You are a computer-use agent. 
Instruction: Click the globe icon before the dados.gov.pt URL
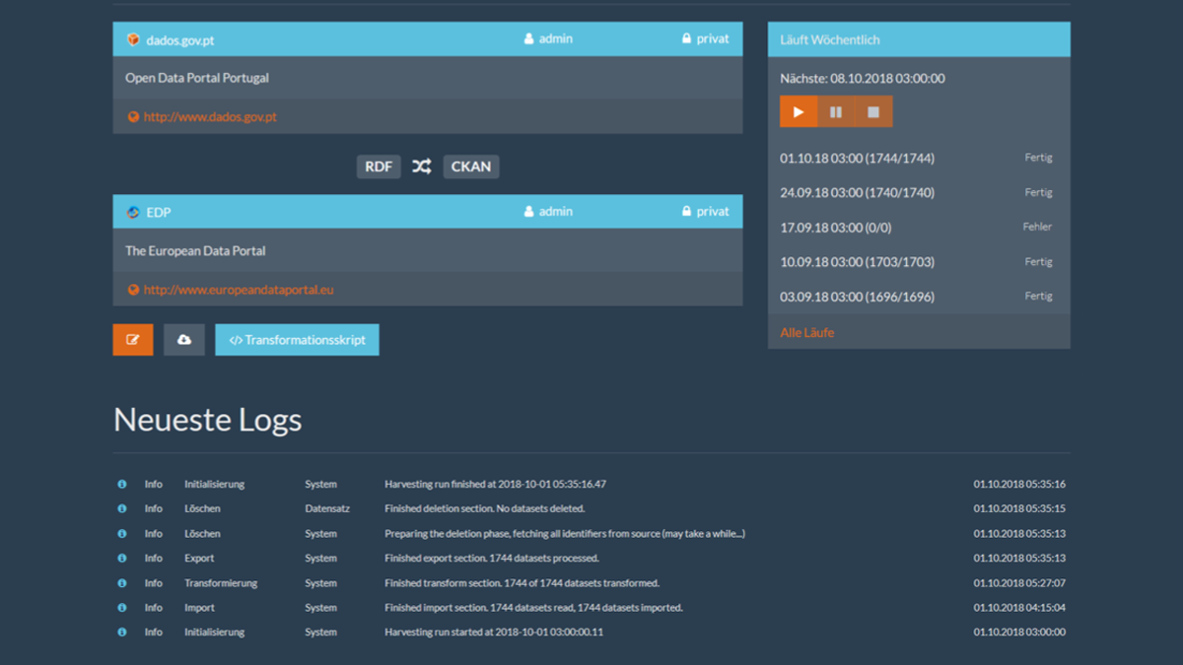[132, 116]
